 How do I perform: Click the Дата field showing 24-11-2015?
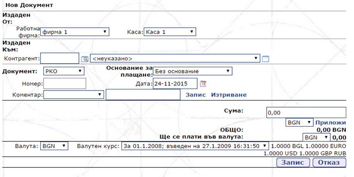pyautogui.click(x=175, y=84)
